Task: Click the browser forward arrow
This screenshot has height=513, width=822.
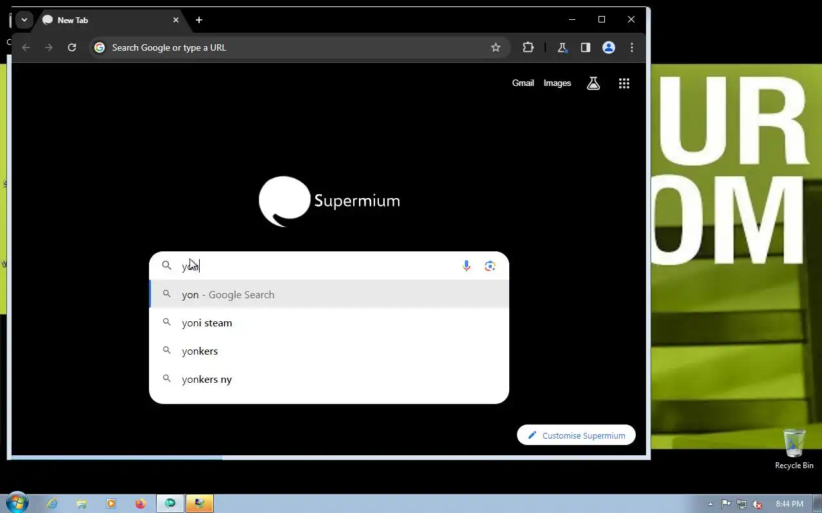Action: tap(49, 47)
